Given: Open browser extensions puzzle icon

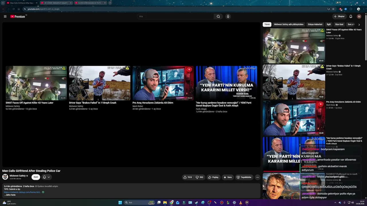Looking at the screenshot, I should click(351, 9).
